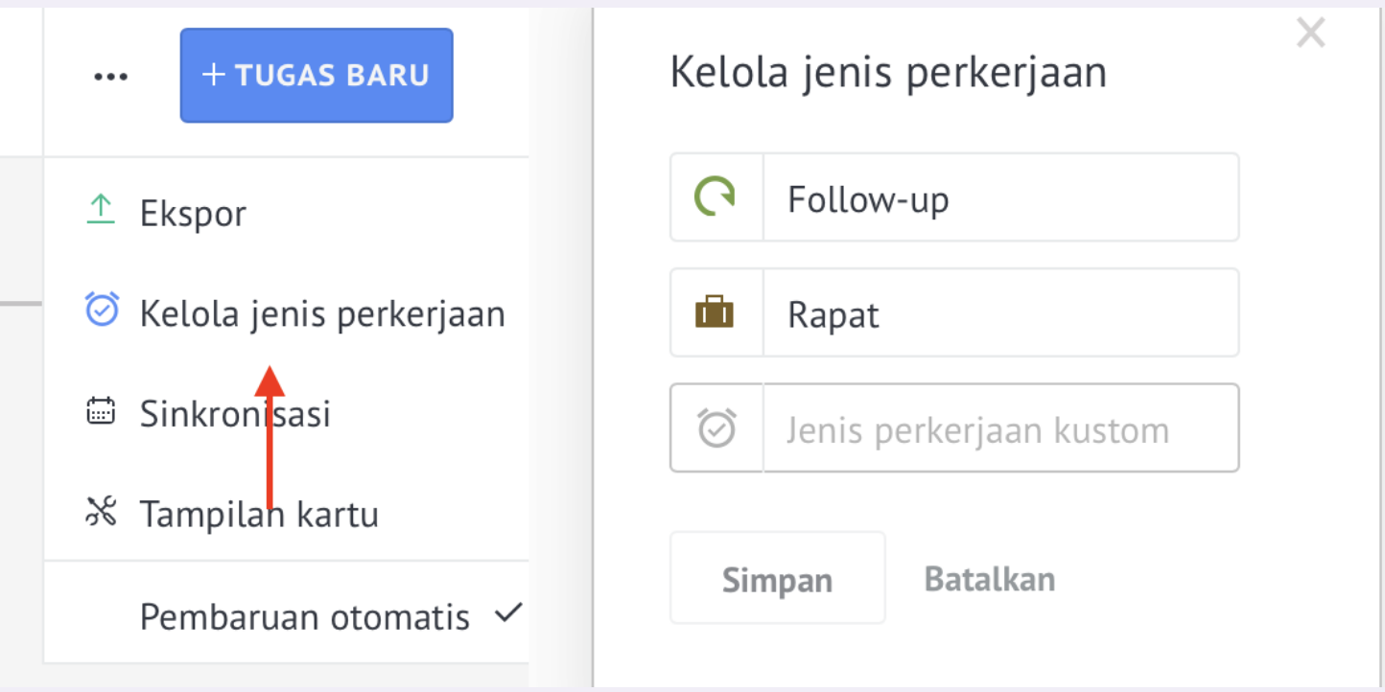Toggle the Pembaruan otomatis checkmark

click(507, 613)
